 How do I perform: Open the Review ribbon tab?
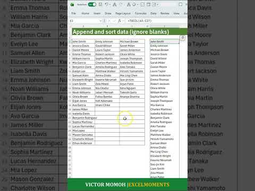[165, 13]
